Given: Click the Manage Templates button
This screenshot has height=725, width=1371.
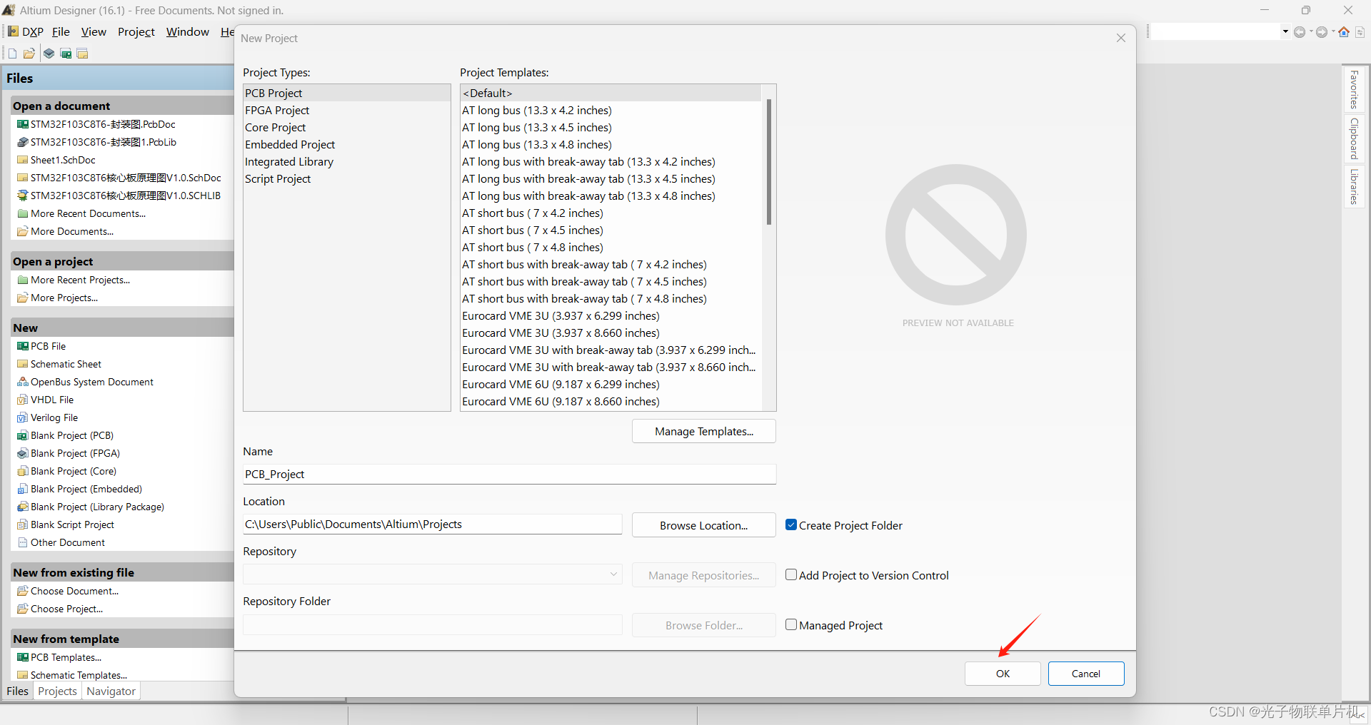Looking at the screenshot, I should (704, 431).
